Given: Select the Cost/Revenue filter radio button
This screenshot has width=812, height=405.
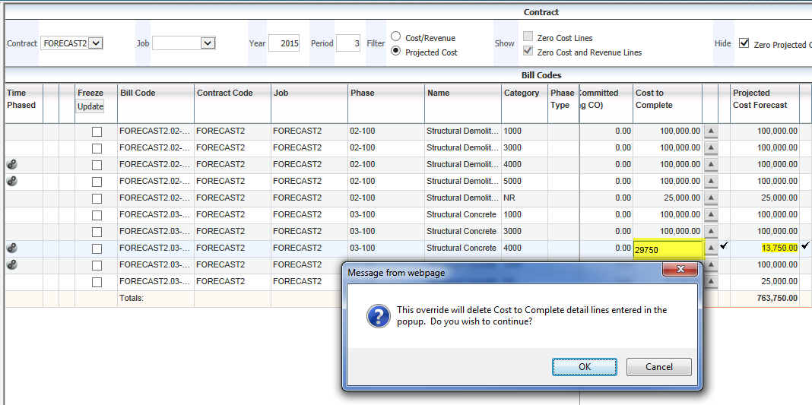Looking at the screenshot, I should click(x=395, y=36).
